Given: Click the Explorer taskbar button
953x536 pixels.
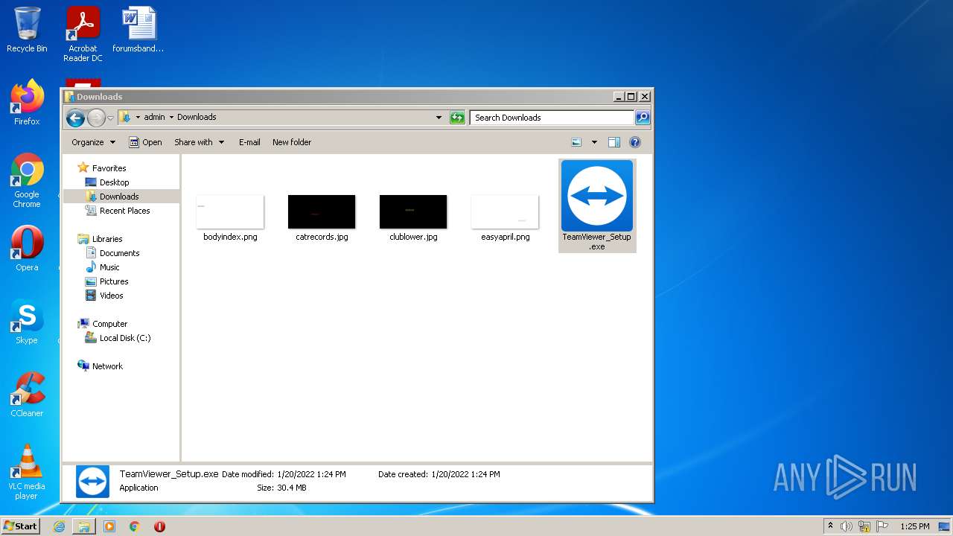Looking at the screenshot, I should [84, 526].
